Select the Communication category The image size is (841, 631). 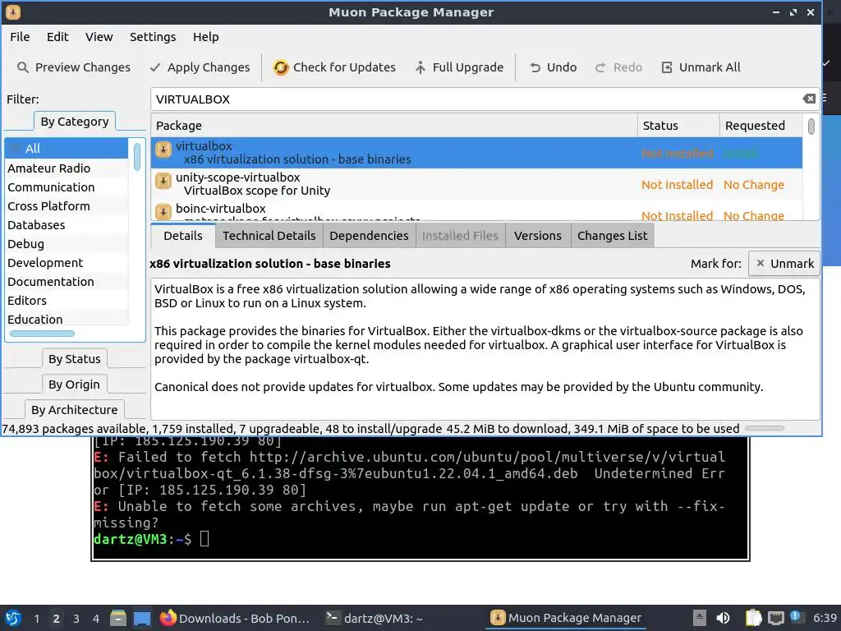click(67, 187)
